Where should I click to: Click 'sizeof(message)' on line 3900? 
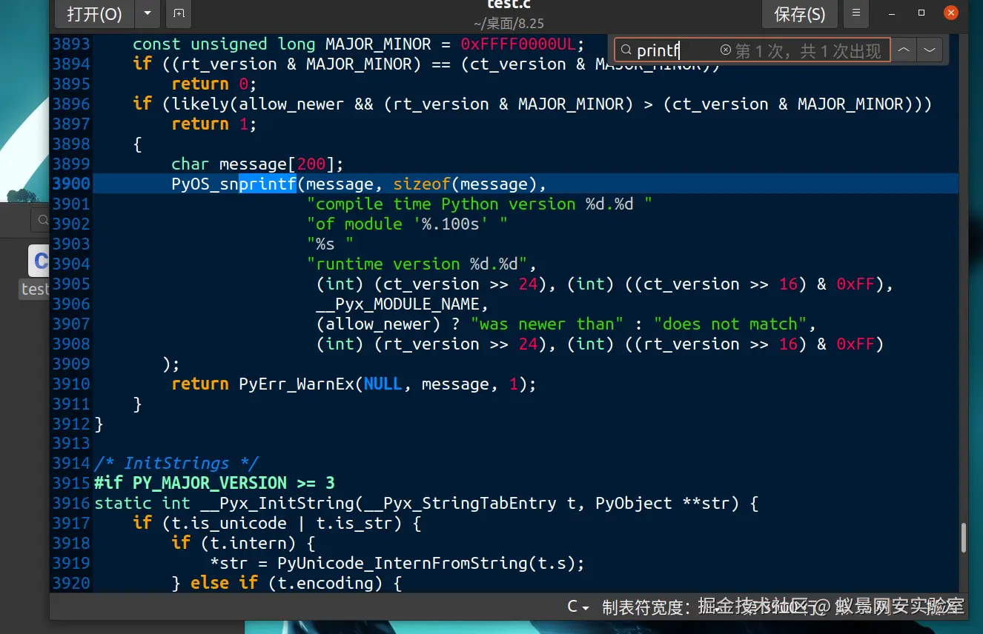[465, 184]
